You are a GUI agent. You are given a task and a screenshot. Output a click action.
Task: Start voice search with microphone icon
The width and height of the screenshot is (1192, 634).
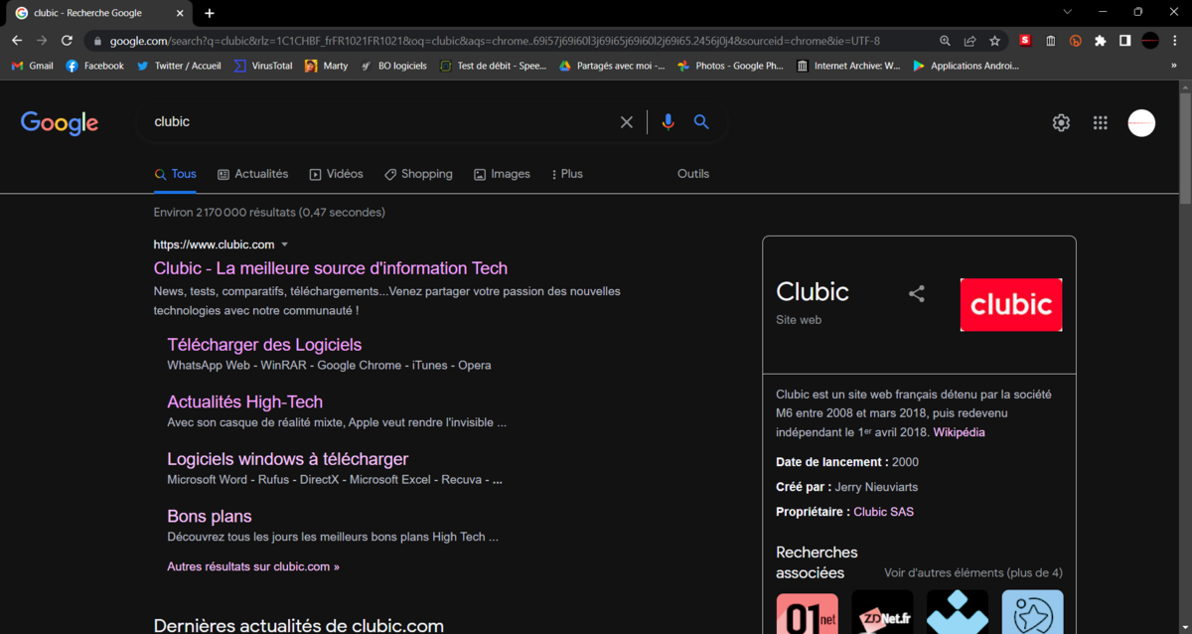point(668,122)
